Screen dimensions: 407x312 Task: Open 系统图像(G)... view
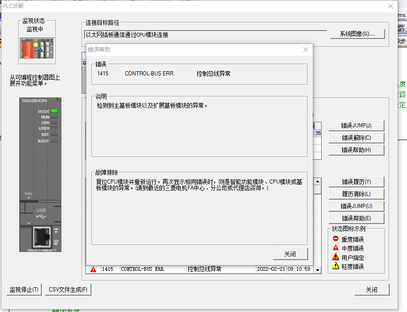(x=357, y=34)
